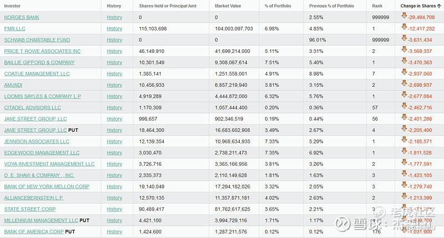This screenshot has height=238, width=444.
Task: Click the decrease arrow in Coatue Management row
Action: (x=403, y=73)
